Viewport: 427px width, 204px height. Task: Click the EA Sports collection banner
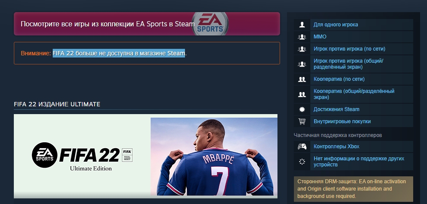(x=147, y=24)
